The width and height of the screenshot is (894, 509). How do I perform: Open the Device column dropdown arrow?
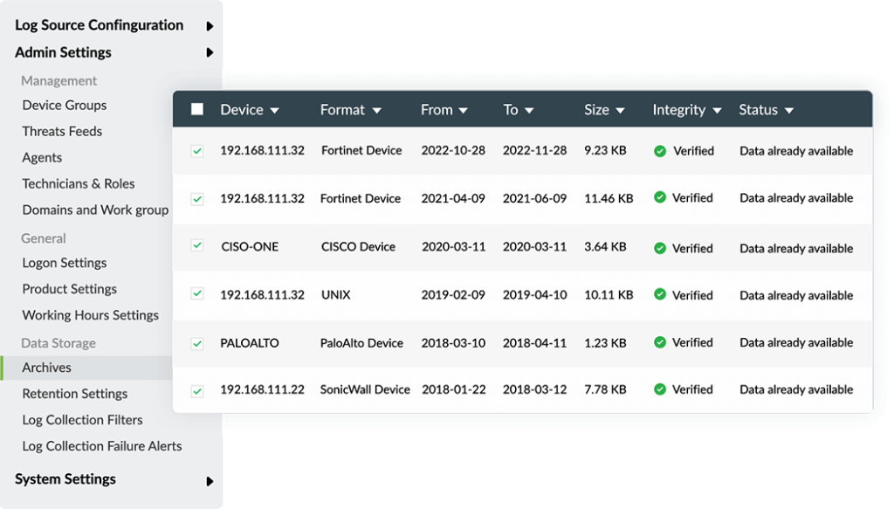275,111
